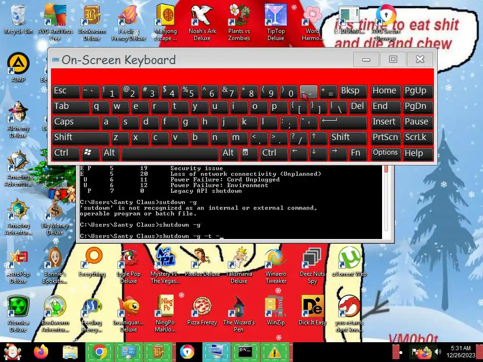Viewport: 483px width, 362px height.
Task: Open Mystery PI The Vegas shortcut
Action: [x=166, y=265]
